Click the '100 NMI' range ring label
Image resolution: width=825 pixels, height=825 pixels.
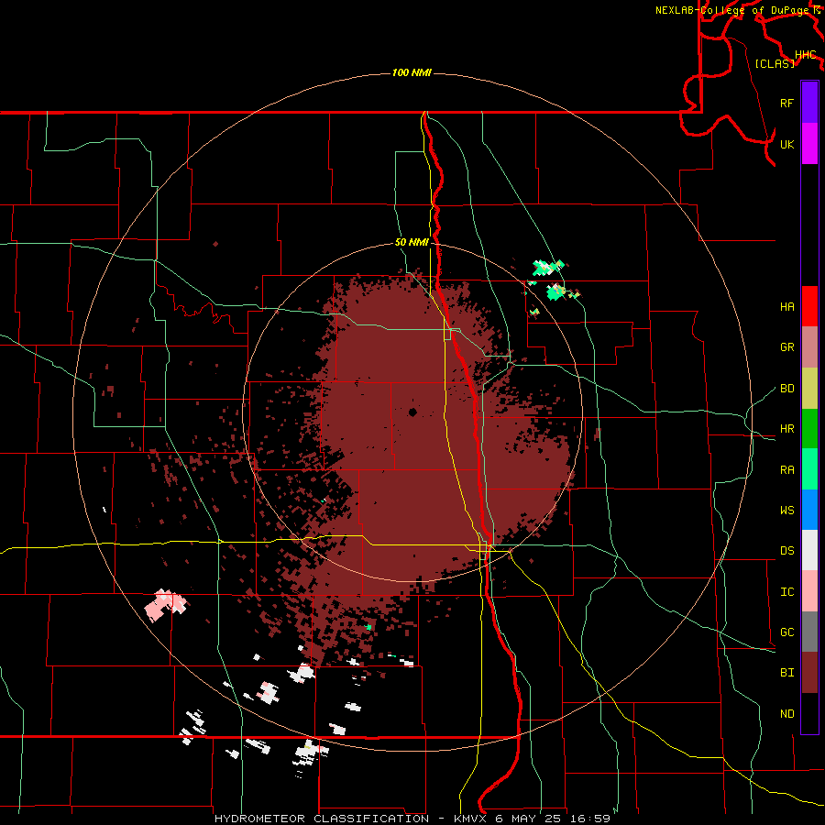(x=412, y=72)
